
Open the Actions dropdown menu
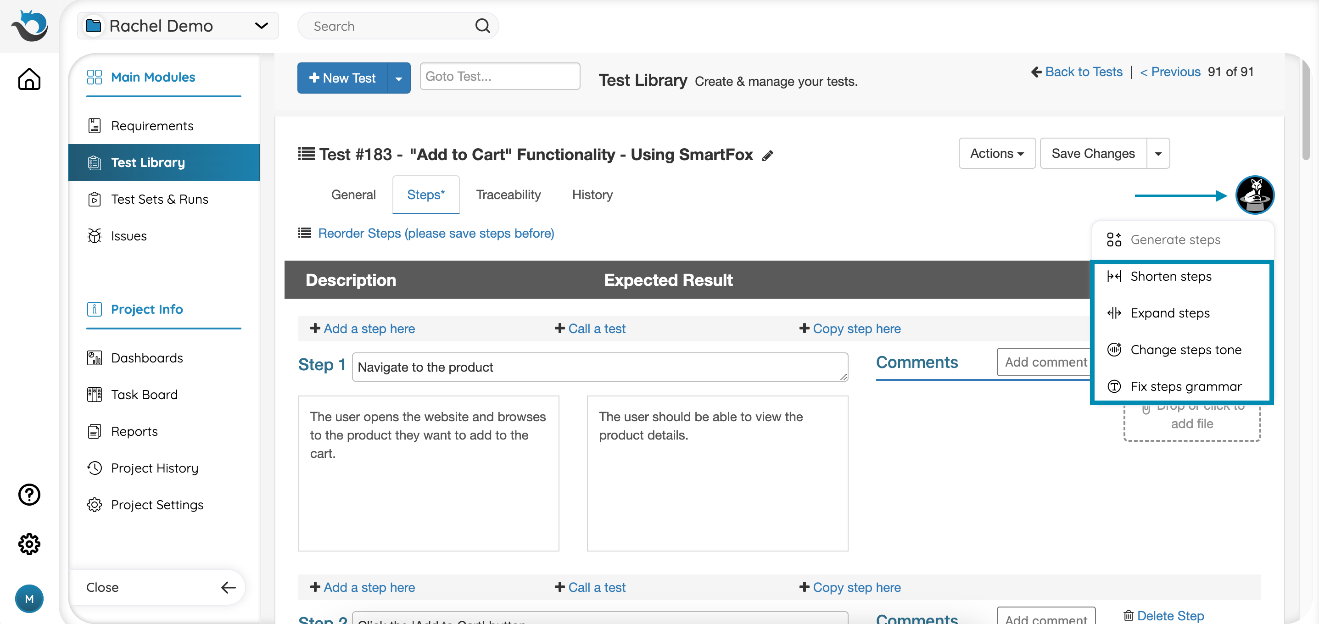996,153
